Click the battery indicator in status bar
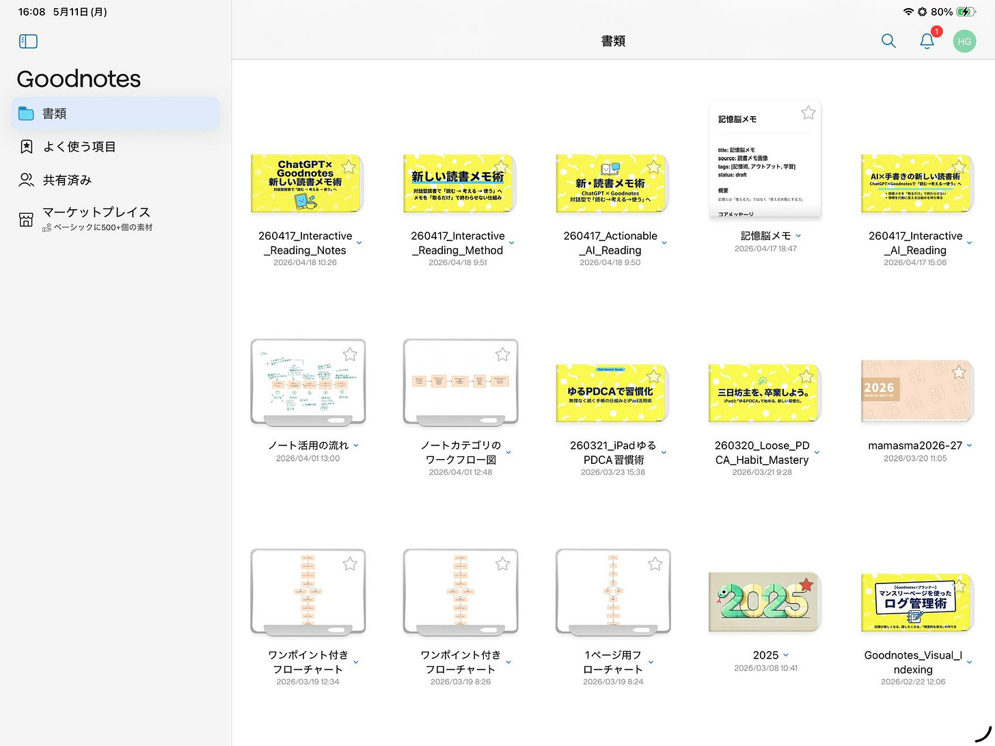 tap(966, 12)
